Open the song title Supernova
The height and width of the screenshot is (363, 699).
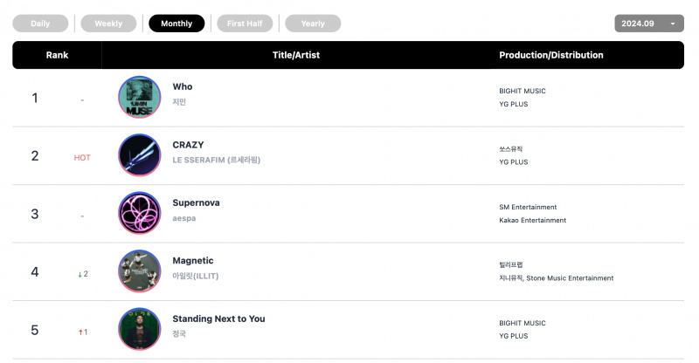click(x=196, y=202)
